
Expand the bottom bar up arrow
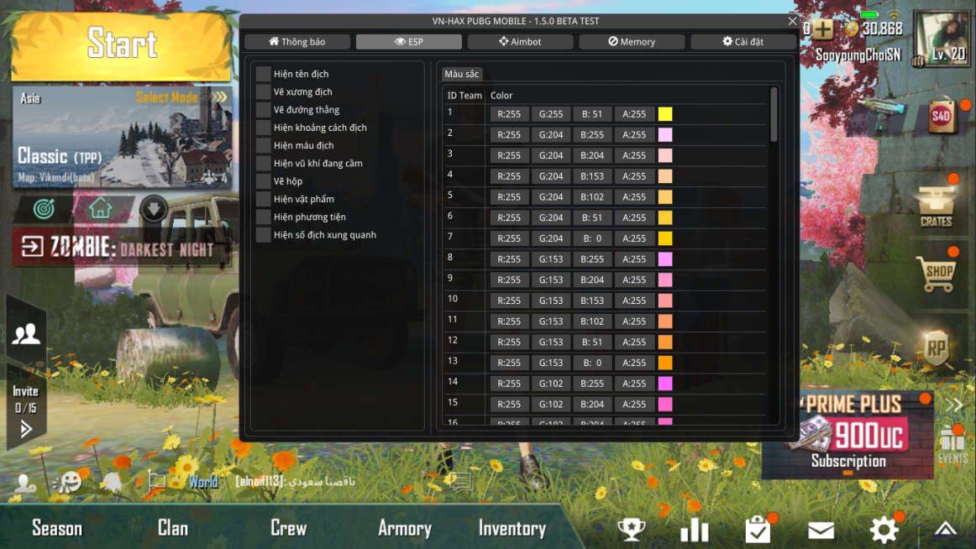tap(946, 529)
